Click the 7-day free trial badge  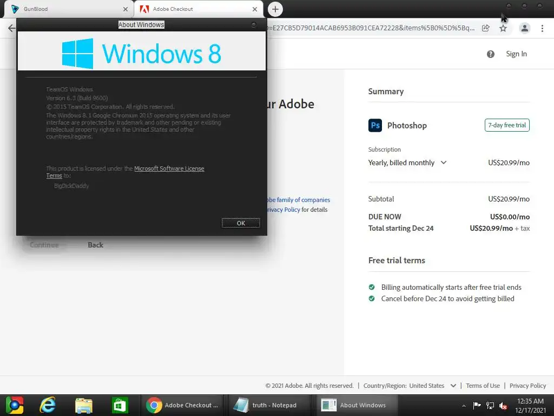point(507,125)
